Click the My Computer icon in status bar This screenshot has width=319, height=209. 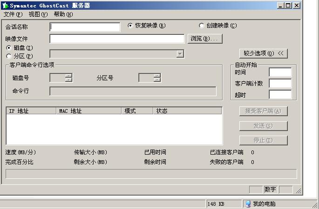point(248,204)
